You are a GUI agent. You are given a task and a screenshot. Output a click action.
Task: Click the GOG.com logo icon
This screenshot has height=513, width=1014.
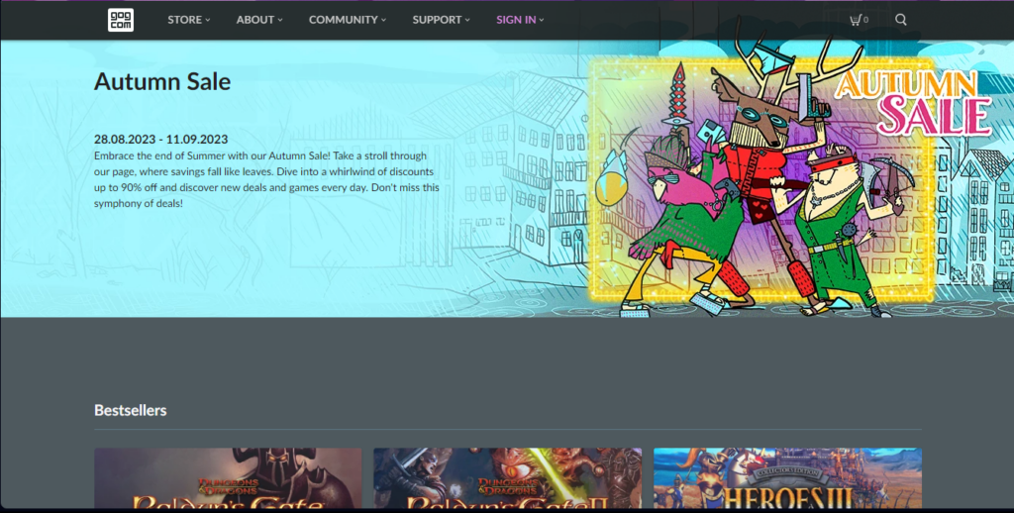pyautogui.click(x=120, y=20)
